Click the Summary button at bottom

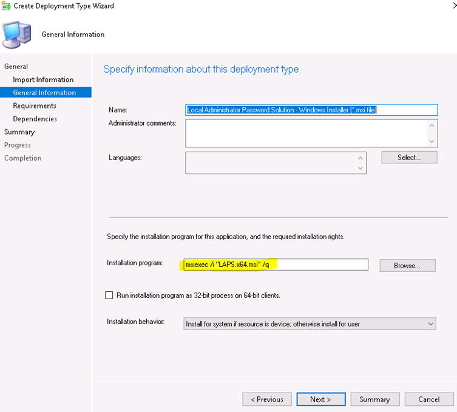point(375,399)
